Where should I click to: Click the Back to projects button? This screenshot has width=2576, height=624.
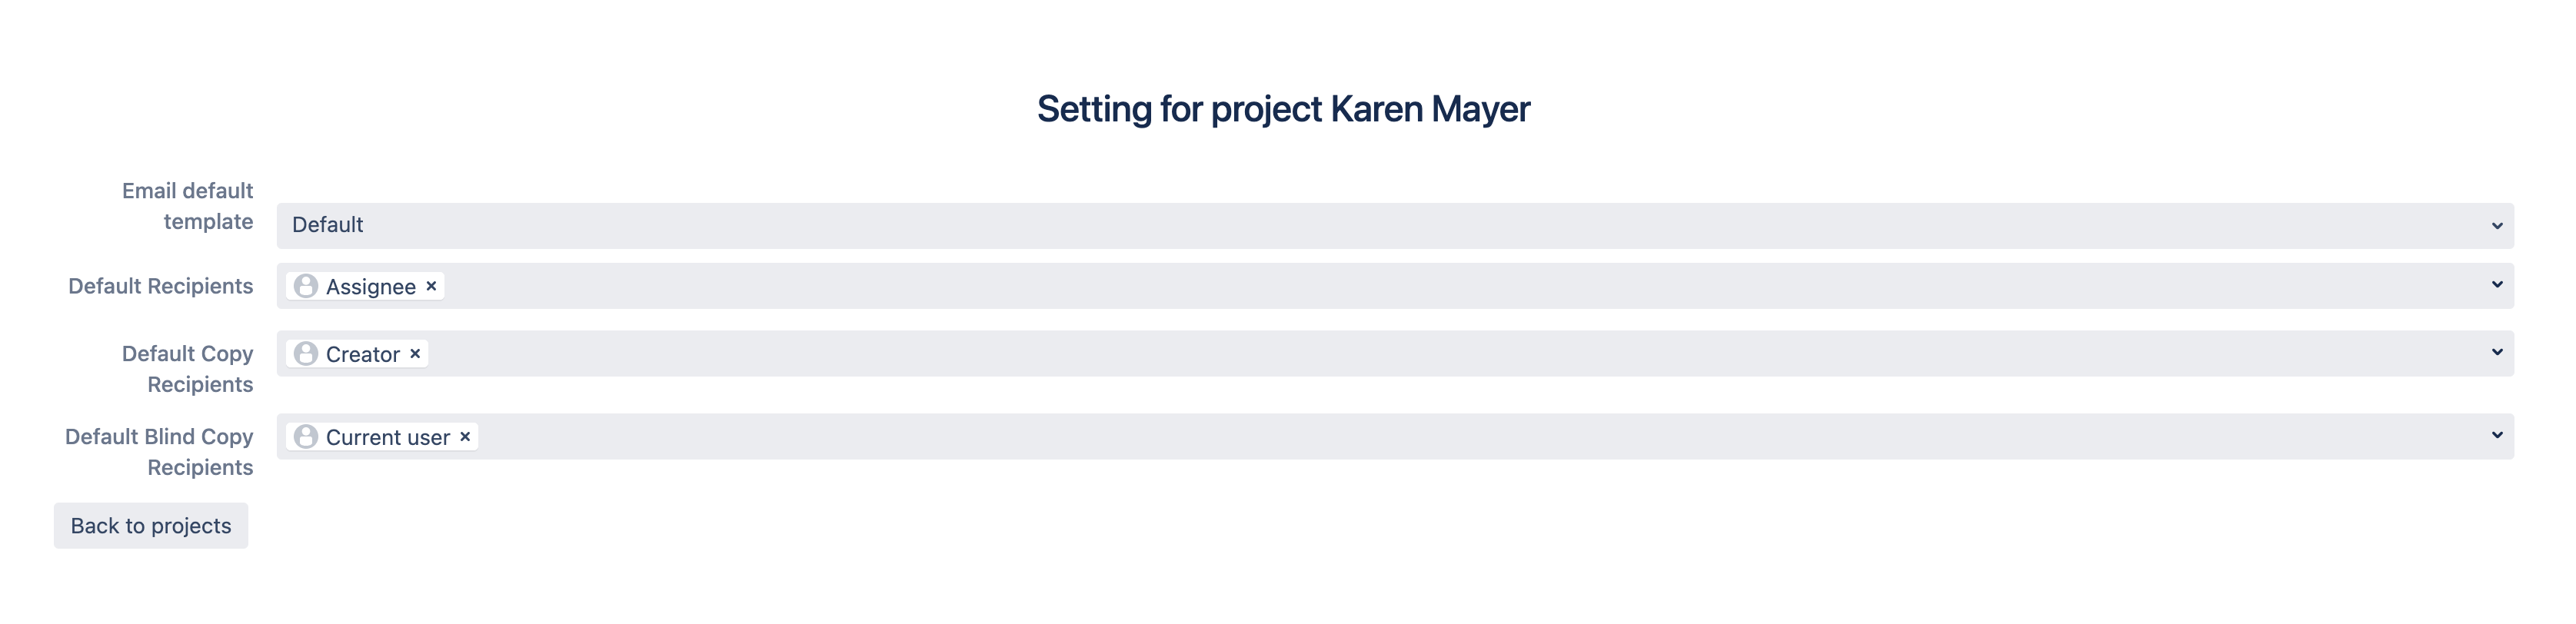click(x=150, y=525)
